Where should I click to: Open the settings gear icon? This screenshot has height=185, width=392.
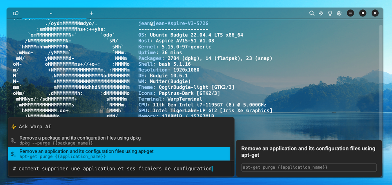click(339, 13)
